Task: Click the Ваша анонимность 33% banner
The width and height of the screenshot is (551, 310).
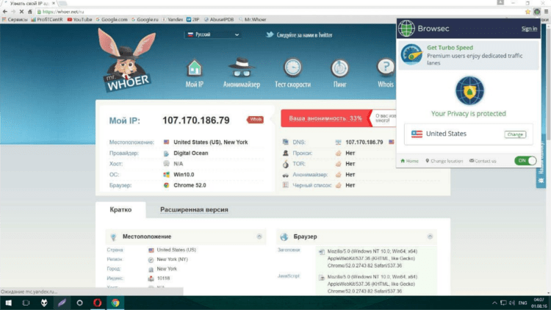Action: 325,118
